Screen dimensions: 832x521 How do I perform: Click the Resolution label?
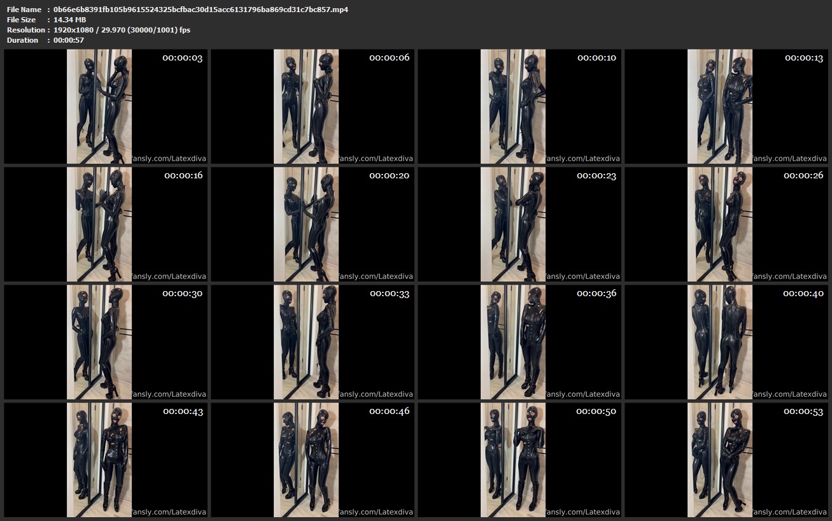point(26,30)
